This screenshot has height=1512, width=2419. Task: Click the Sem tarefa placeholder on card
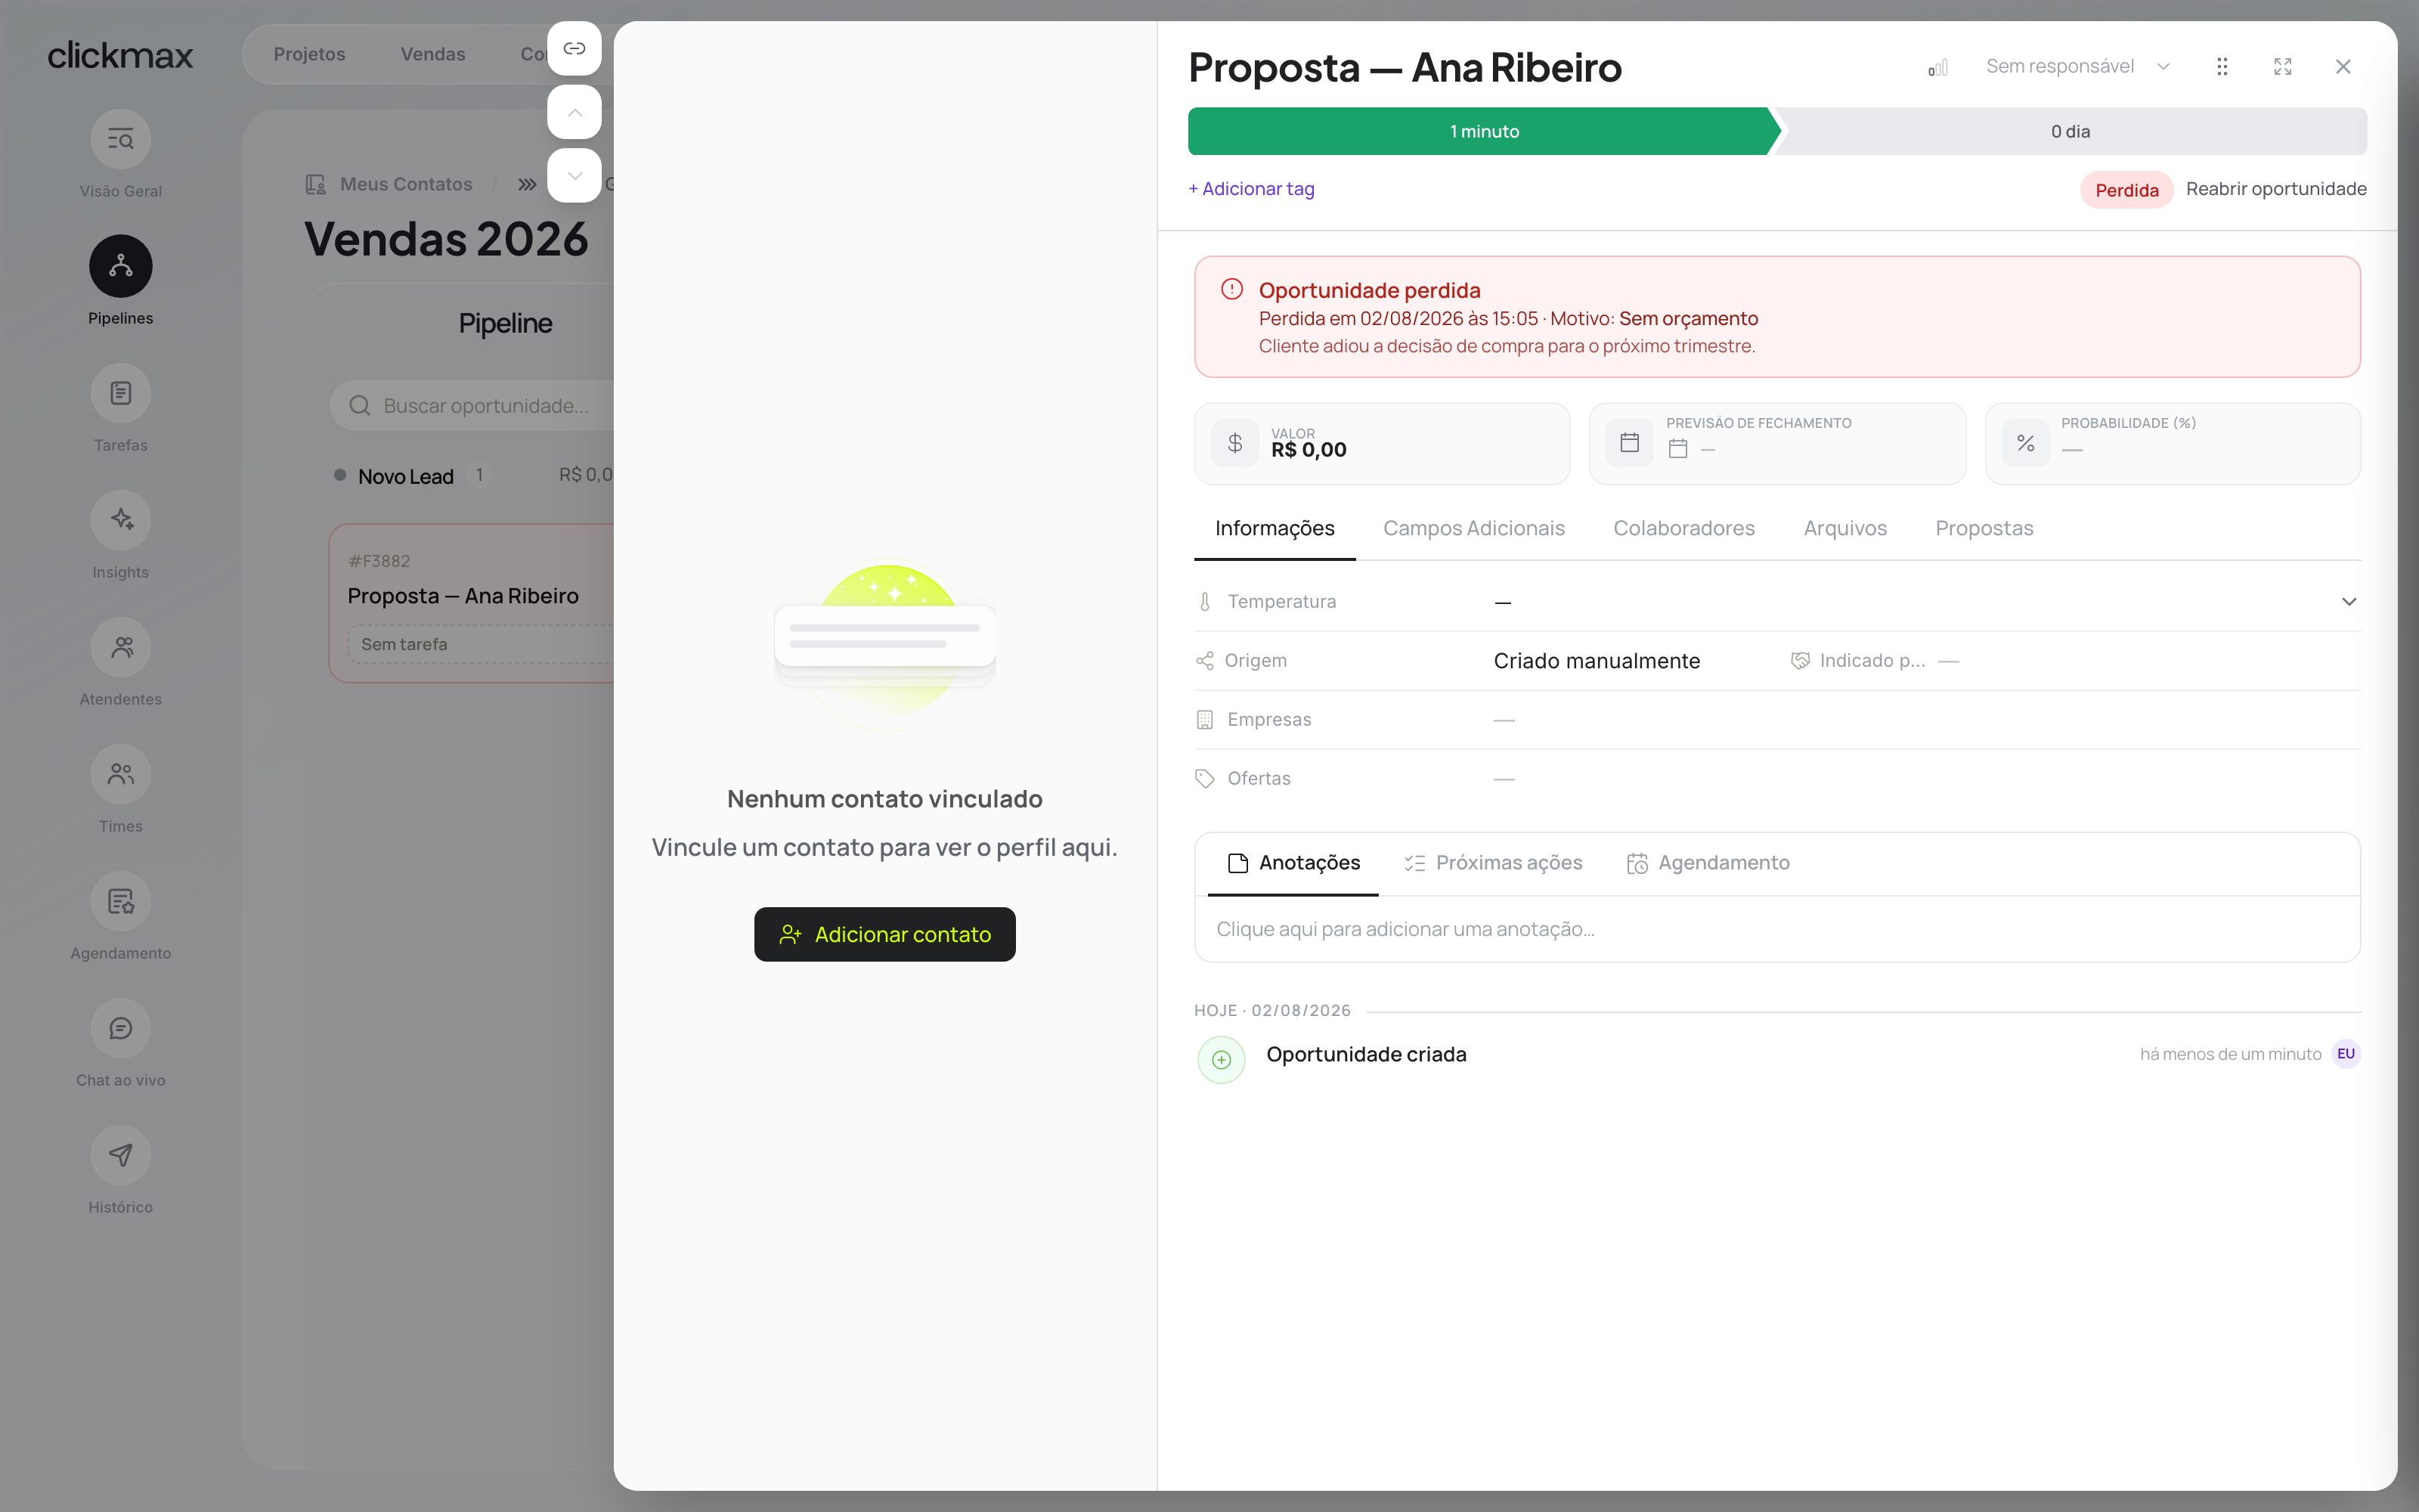point(482,644)
